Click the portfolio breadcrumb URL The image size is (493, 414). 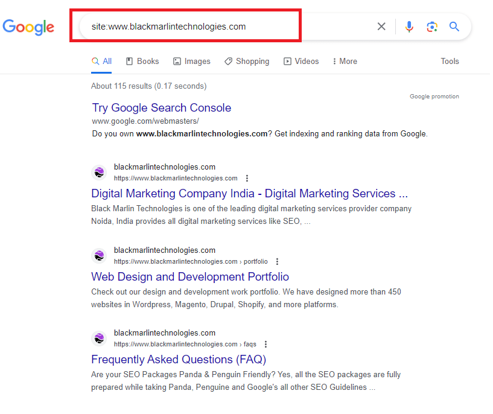click(191, 261)
